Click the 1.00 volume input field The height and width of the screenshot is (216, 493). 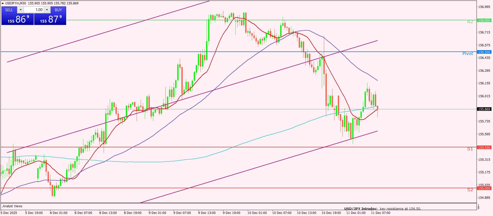[x=34, y=10]
